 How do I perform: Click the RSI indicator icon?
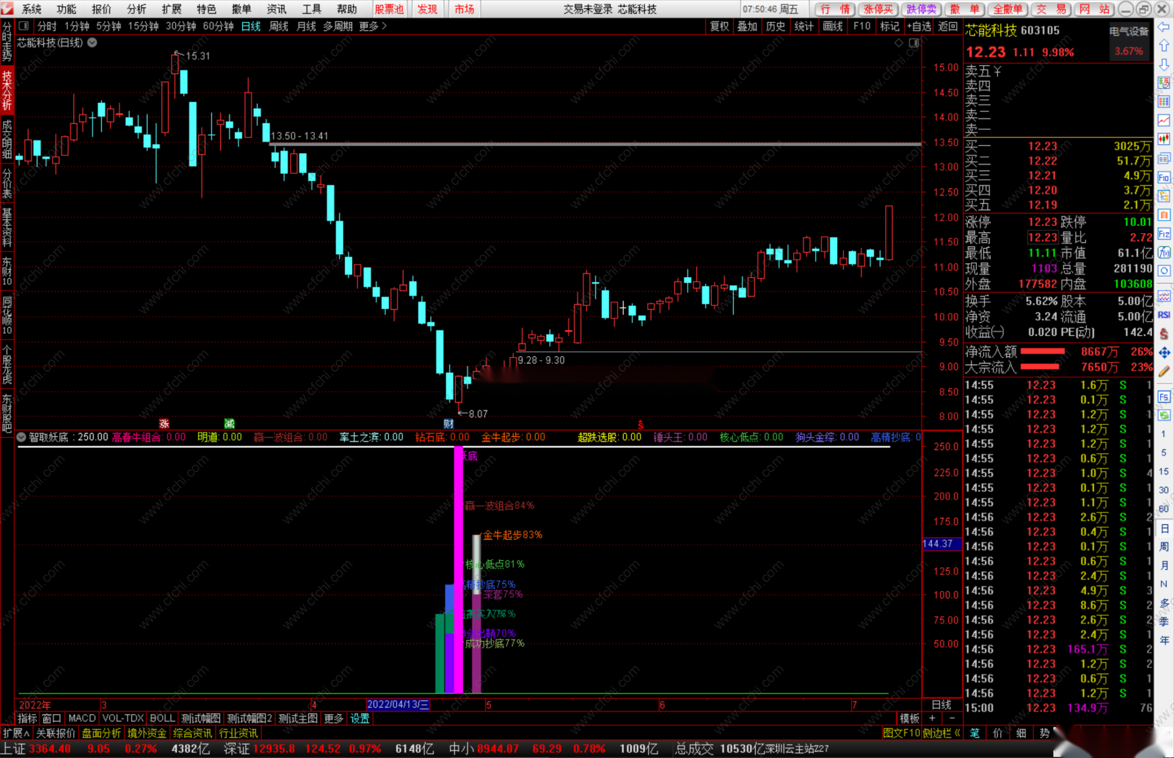tap(1164, 315)
